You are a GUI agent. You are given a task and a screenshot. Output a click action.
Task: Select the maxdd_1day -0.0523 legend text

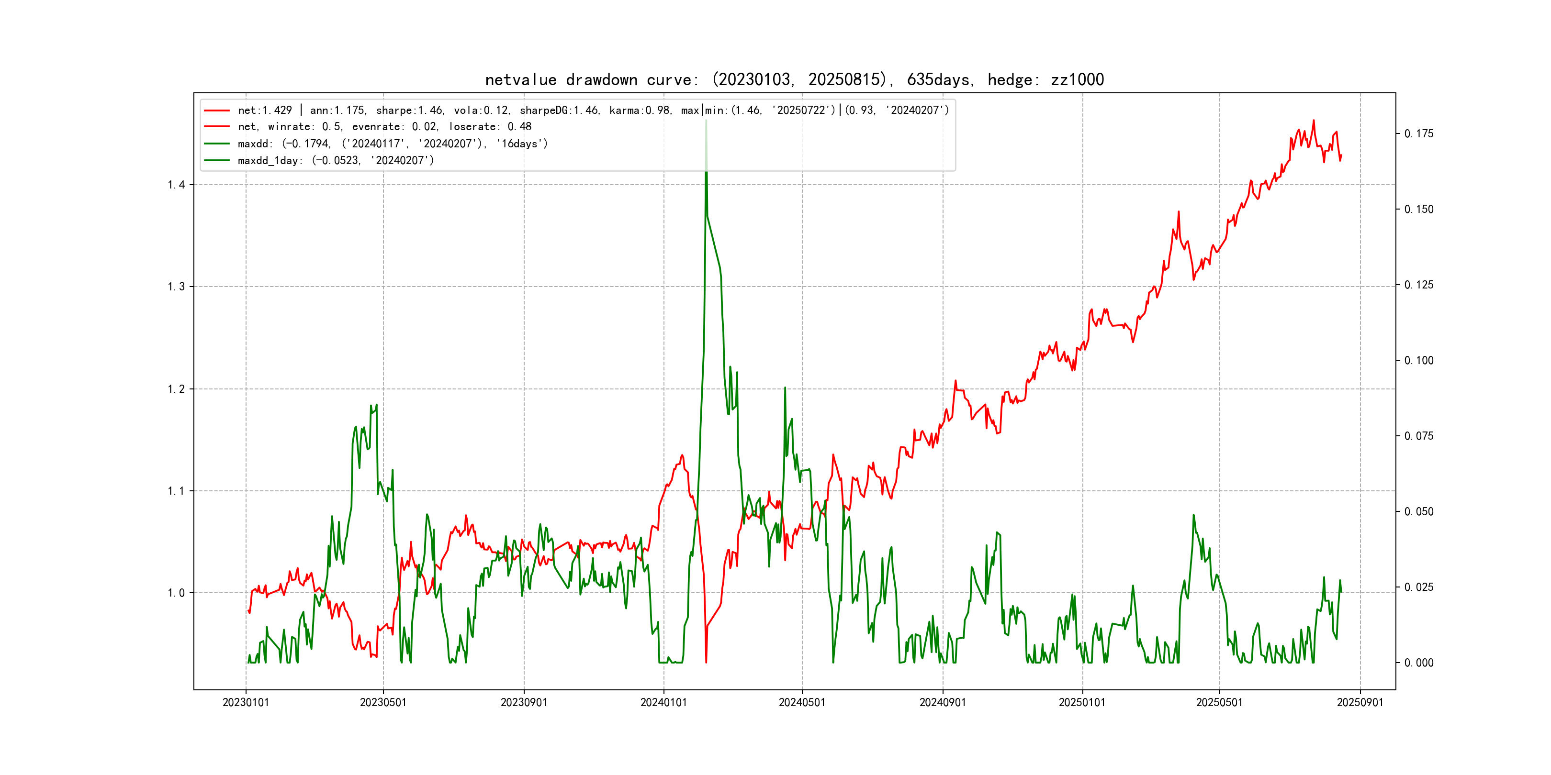(x=336, y=161)
